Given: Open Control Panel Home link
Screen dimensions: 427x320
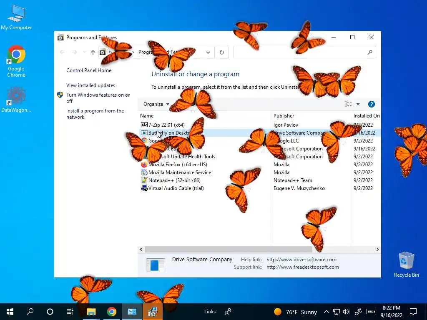Looking at the screenshot, I should pyautogui.click(x=89, y=70).
